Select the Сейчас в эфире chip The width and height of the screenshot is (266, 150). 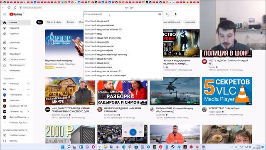[54, 22]
